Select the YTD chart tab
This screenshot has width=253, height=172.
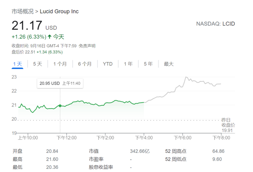[108, 64]
